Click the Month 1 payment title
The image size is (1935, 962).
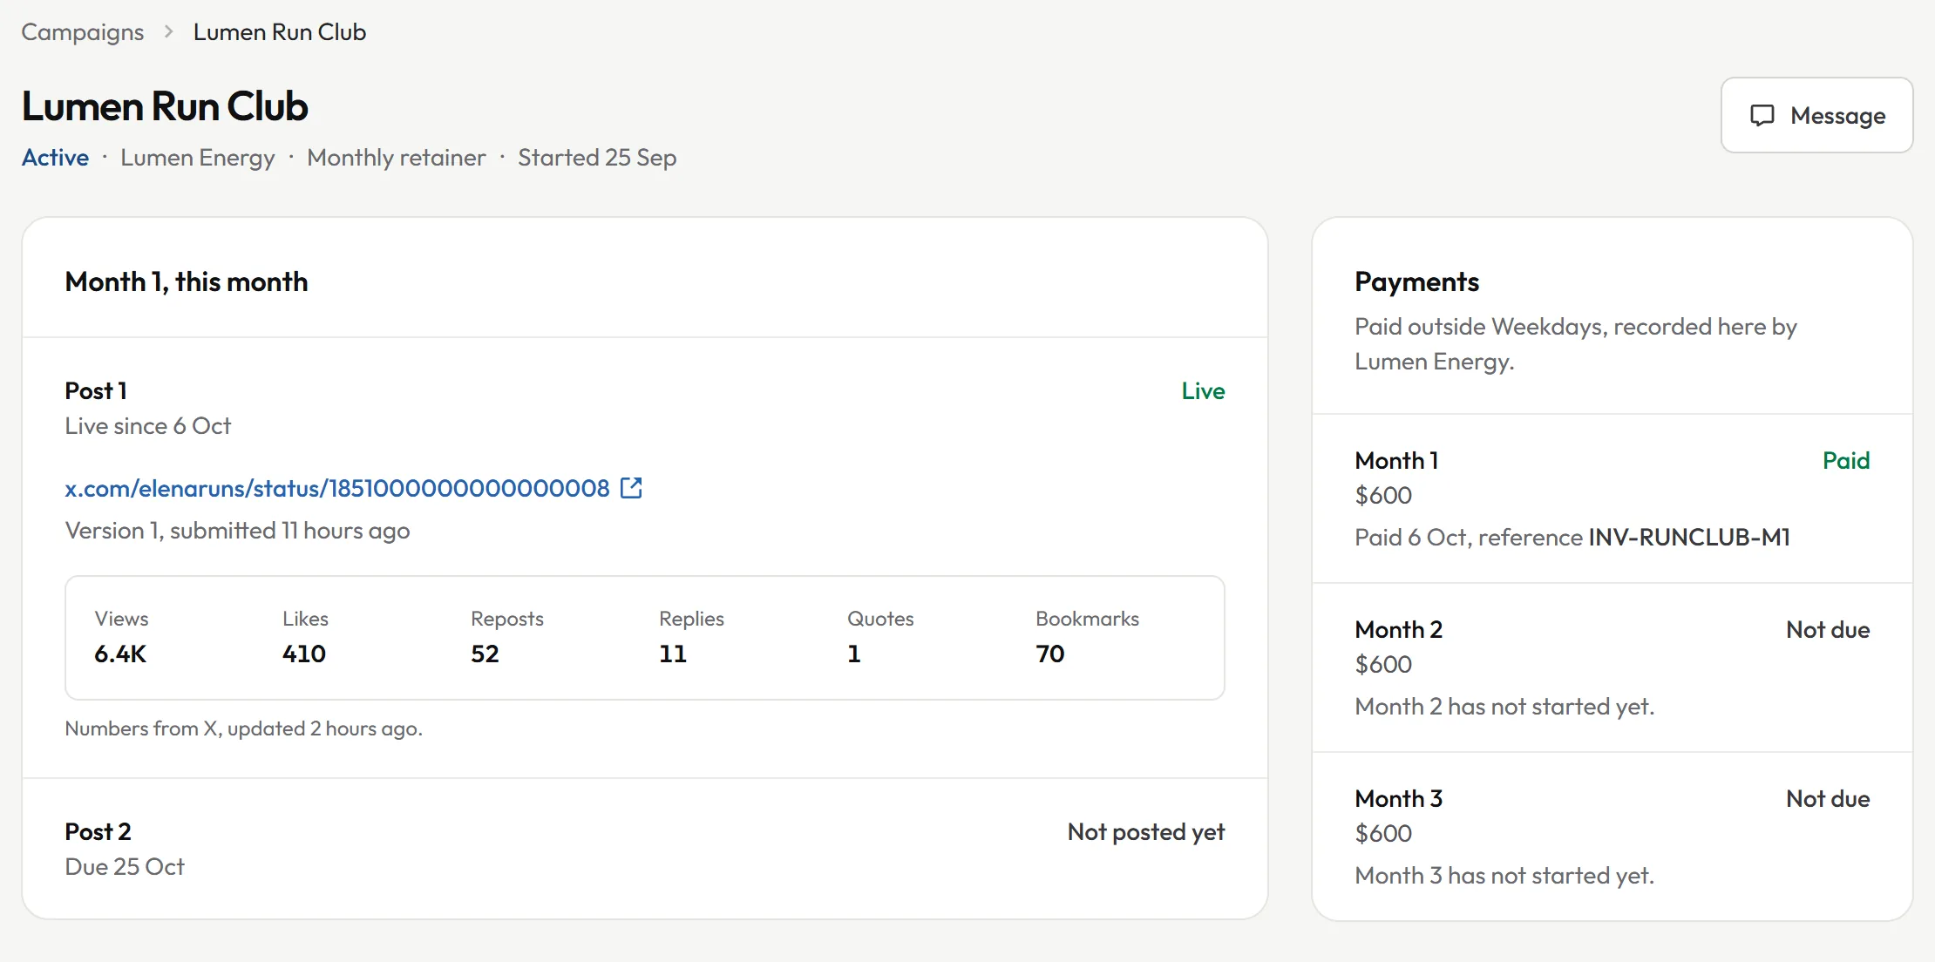(1397, 460)
